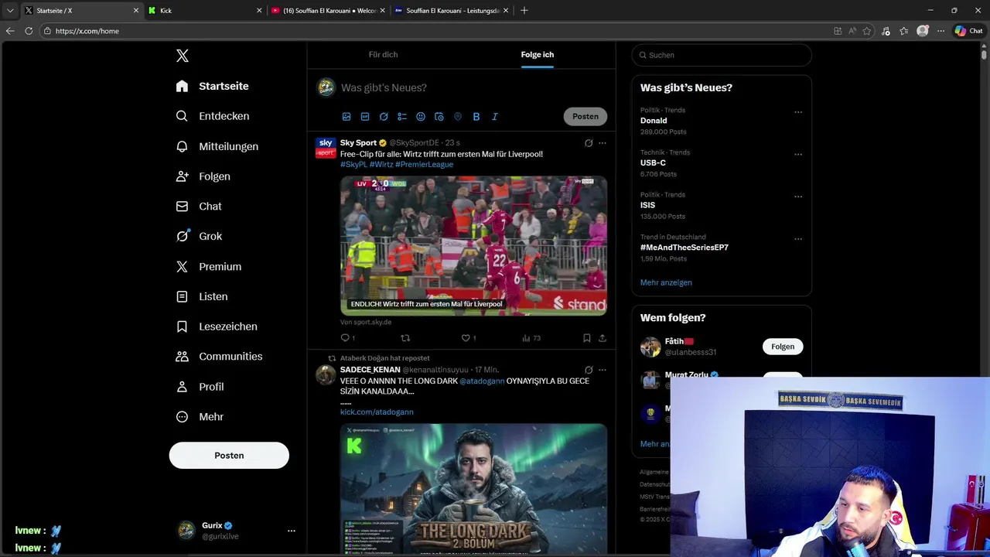Bookmark the Sky Sport post
The image size is (990, 557).
(x=587, y=338)
